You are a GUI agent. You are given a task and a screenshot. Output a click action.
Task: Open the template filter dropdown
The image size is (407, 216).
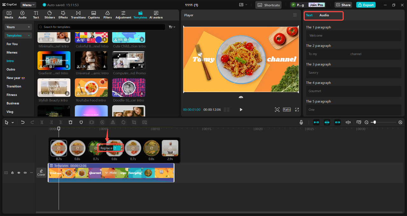172,27
